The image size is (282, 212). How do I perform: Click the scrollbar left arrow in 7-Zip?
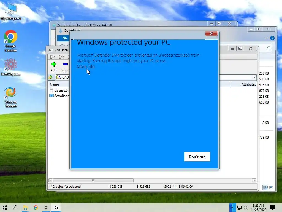pos(51,180)
